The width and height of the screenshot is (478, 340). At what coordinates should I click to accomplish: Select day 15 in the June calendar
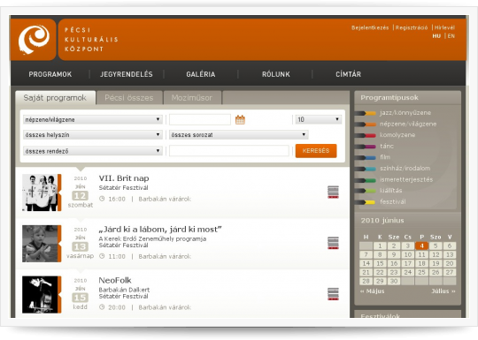pos(380,263)
